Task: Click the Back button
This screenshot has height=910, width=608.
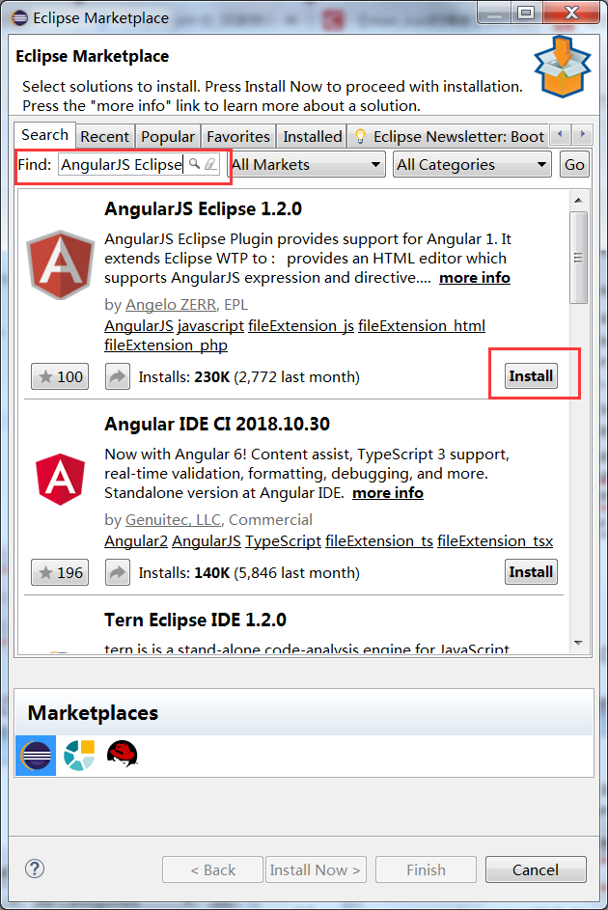Action: [x=213, y=869]
